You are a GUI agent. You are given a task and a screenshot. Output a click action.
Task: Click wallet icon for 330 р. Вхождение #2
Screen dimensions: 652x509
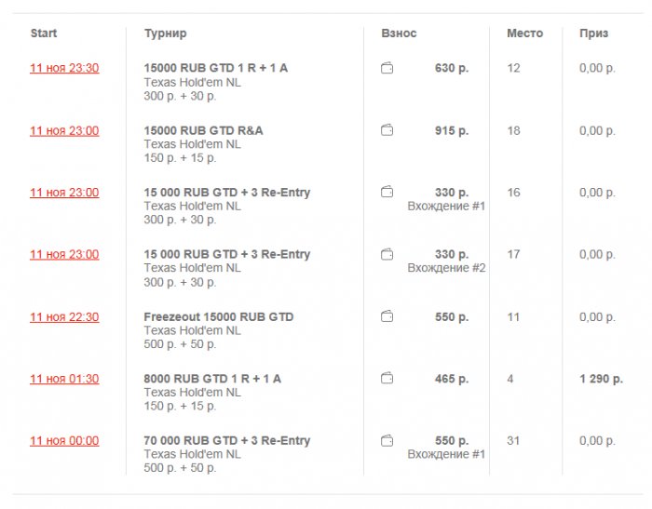[x=387, y=254]
